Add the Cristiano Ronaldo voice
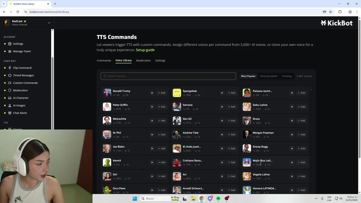Viewport: 361px width, 203px height. pos(232,162)
